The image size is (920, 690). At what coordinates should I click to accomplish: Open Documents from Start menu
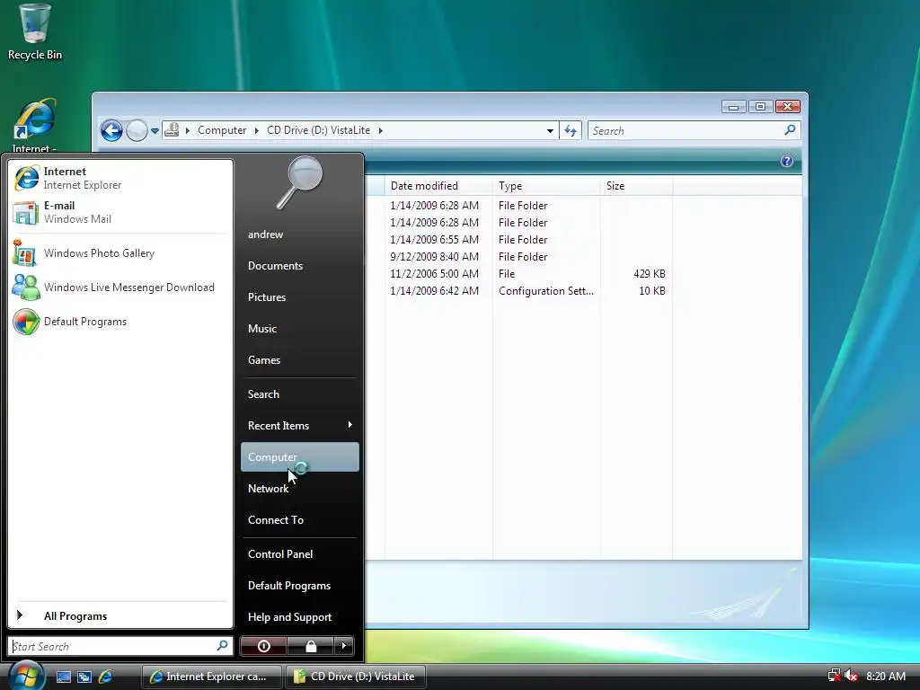click(300, 266)
